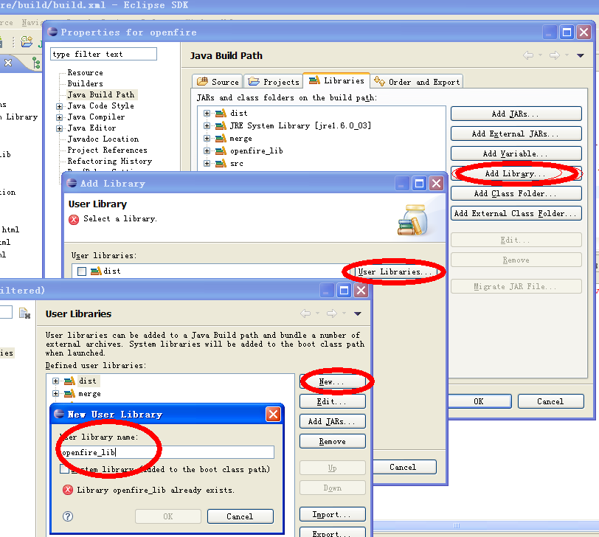Expand Java Code Style in properties tree
The width and height of the screenshot is (599, 537).
(59, 106)
